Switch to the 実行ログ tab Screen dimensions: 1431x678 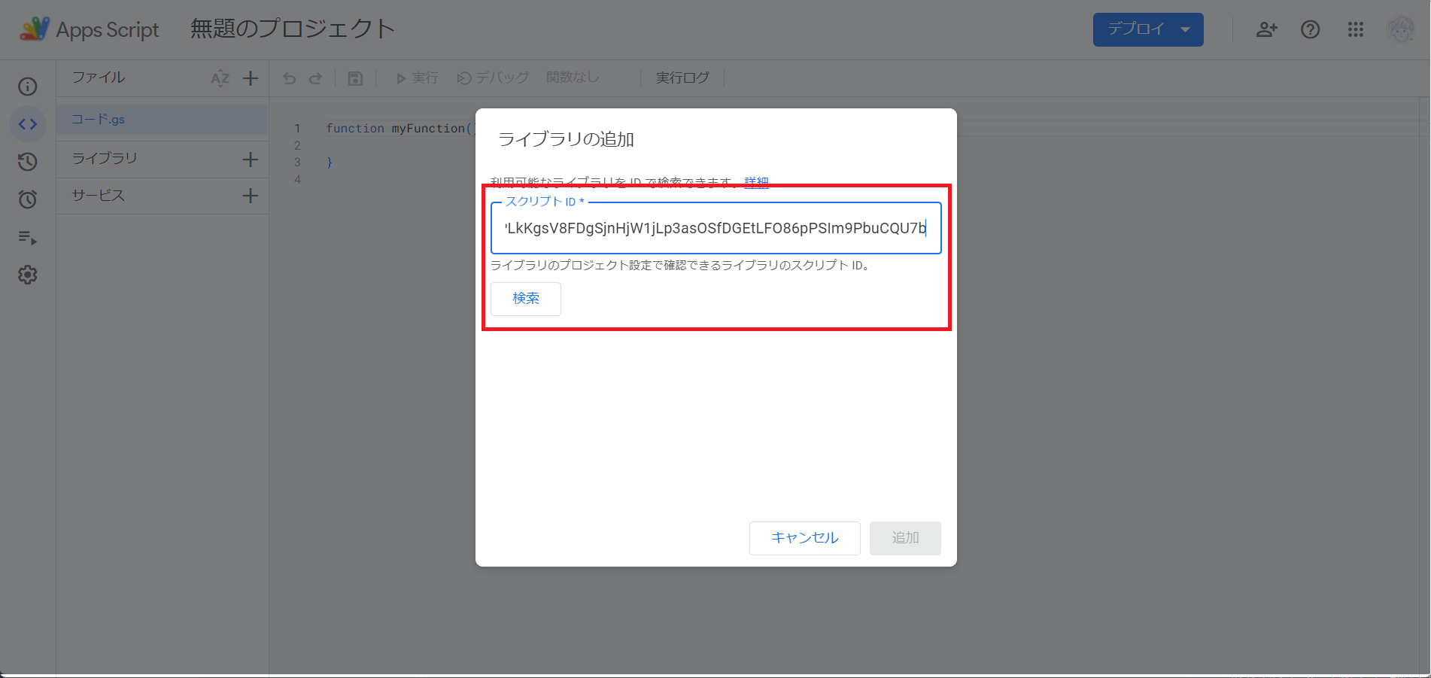682,78
